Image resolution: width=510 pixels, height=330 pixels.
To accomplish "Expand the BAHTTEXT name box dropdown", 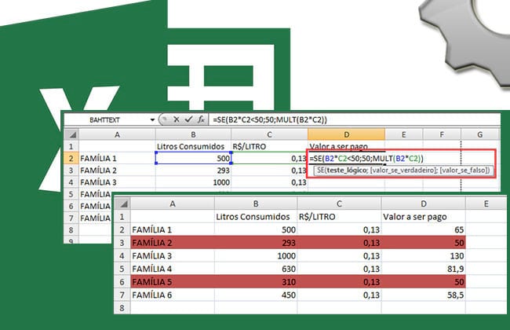I will [152, 120].
